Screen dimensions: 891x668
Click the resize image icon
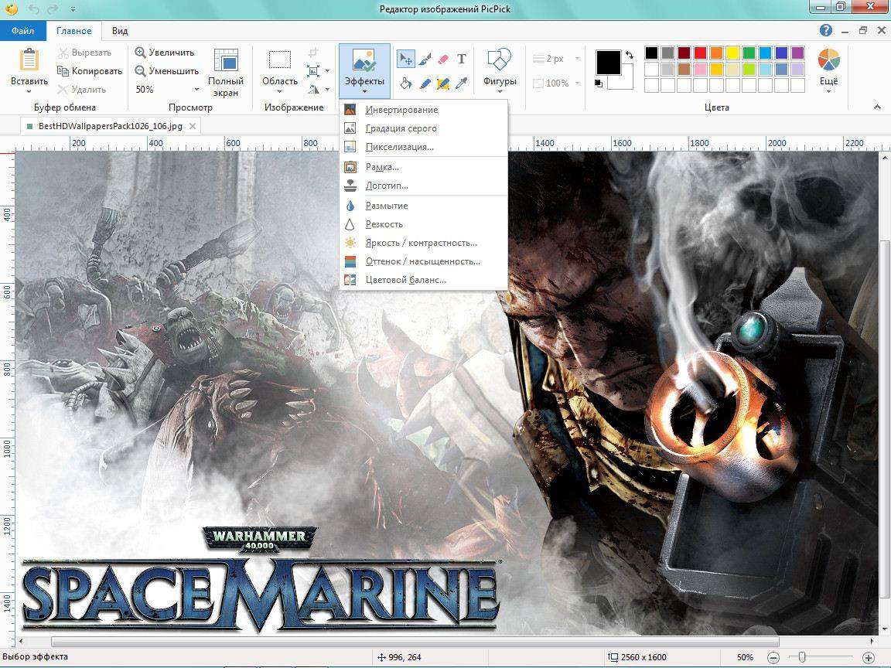313,71
